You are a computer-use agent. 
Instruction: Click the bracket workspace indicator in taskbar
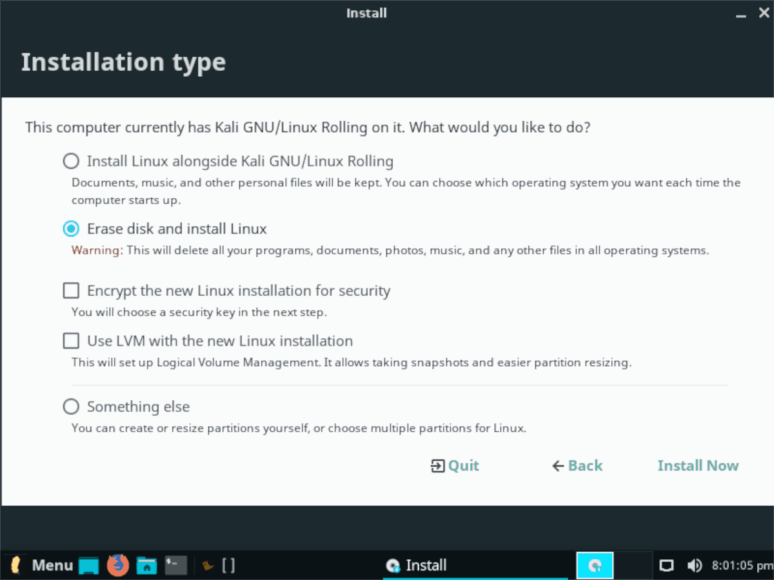(228, 565)
